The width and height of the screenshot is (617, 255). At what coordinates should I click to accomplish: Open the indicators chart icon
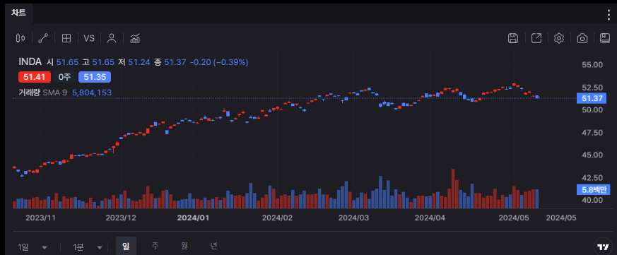point(135,38)
